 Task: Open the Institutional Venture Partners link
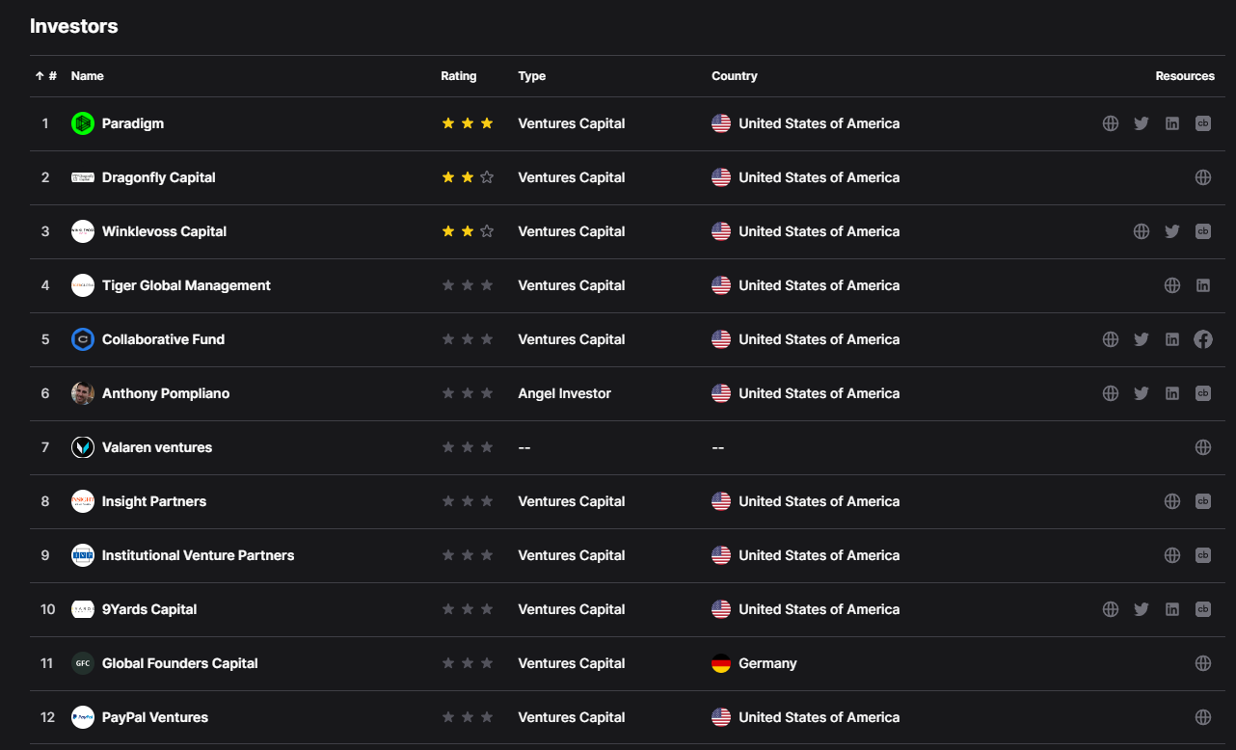[199, 555]
